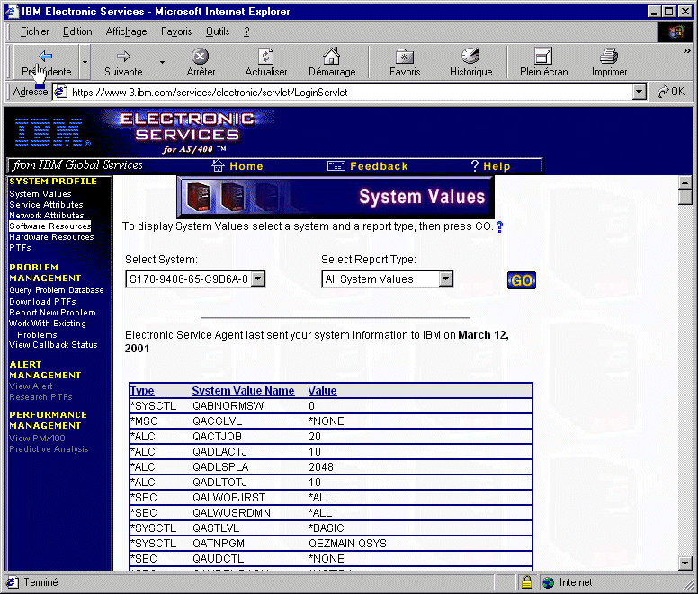This screenshot has height=594, width=698.
Task: Click the Feedback navigation link
Action: click(368, 166)
